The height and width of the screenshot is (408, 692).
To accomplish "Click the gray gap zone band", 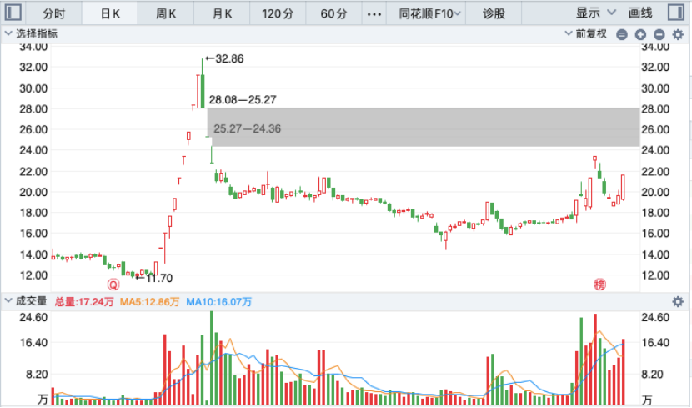I will (424, 127).
